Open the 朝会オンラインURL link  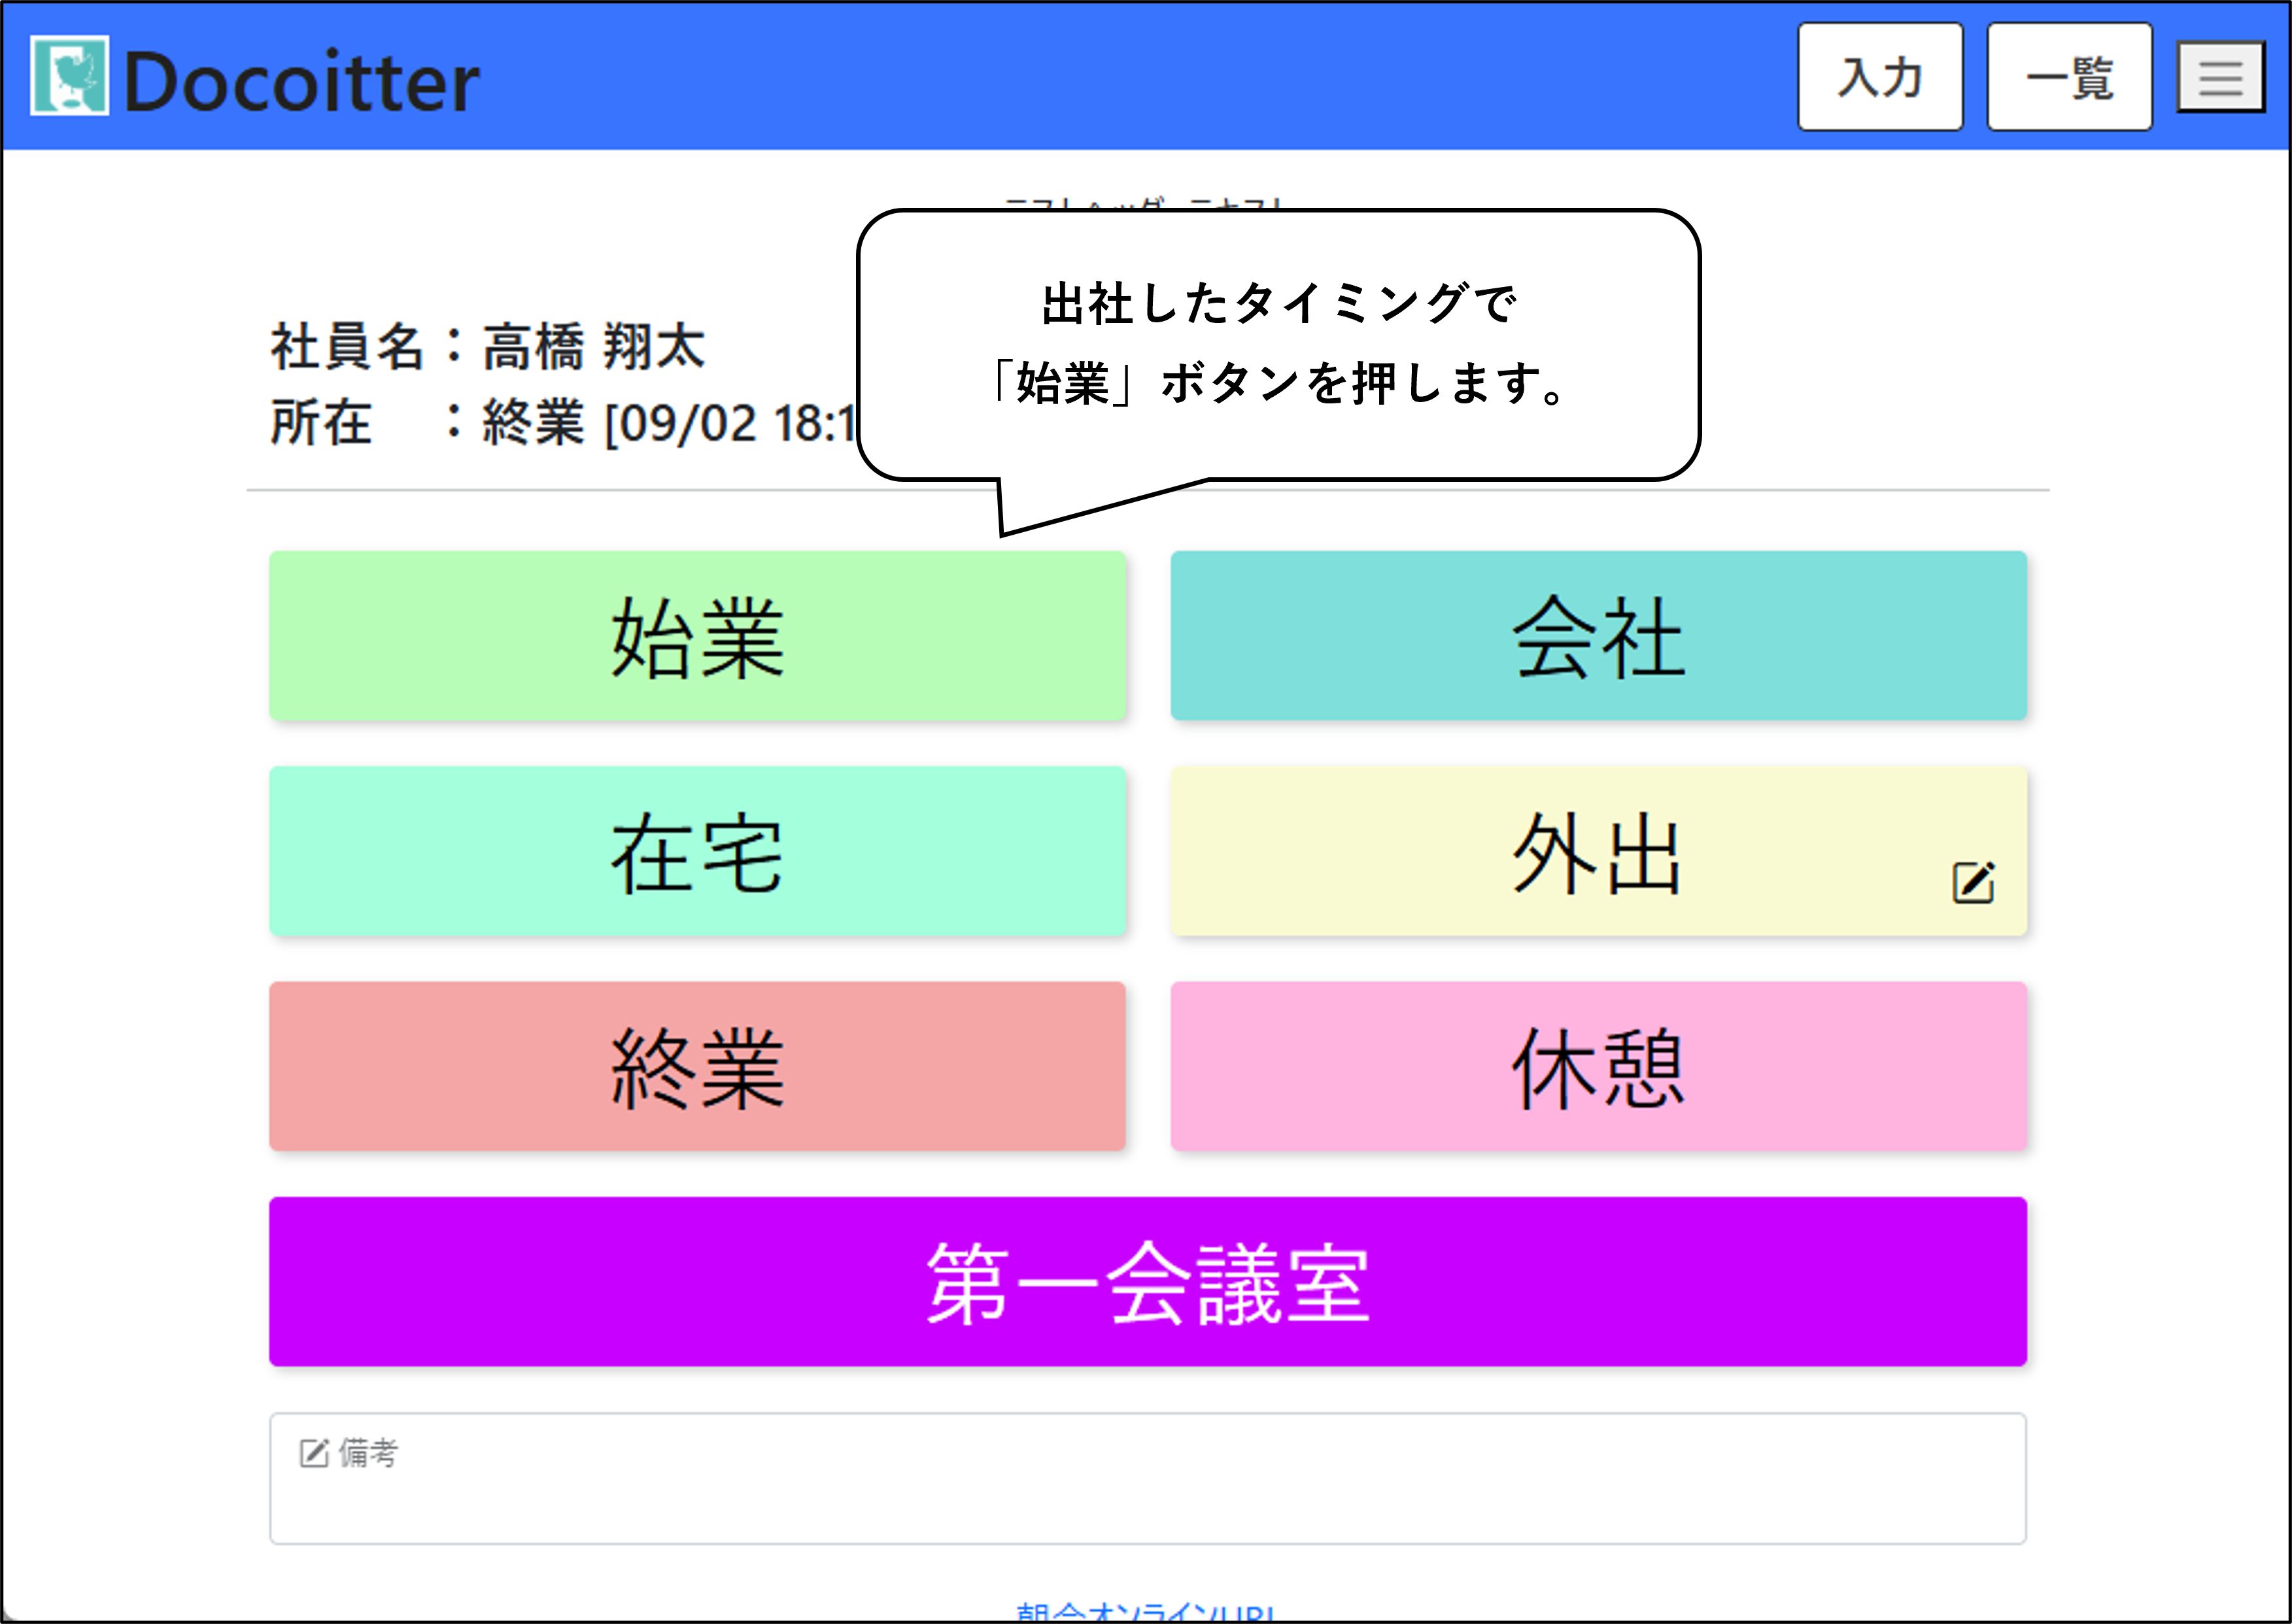(x=1145, y=1612)
